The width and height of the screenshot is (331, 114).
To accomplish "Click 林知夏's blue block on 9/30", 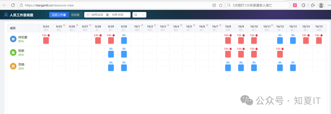I will [x=124, y=40].
